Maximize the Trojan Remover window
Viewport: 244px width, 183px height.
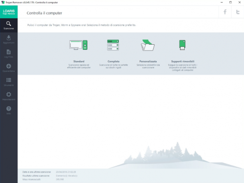pos(230,2)
